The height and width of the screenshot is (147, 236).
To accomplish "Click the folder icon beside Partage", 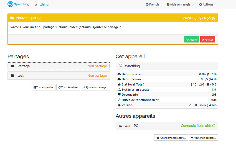I will 12,66.
